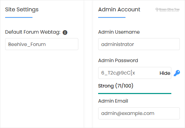The height and width of the screenshot is (128, 185).
Task: Click the Site Settings heading
Action: (x=22, y=10)
